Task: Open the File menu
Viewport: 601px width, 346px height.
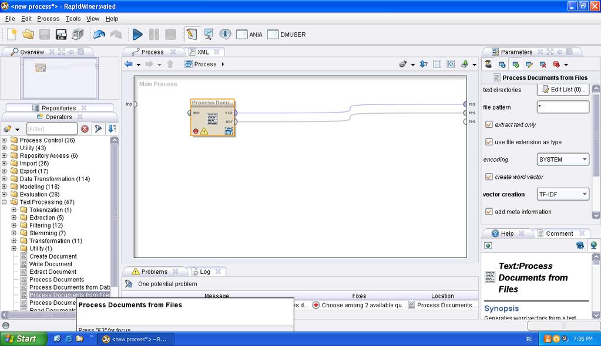Action: click(x=10, y=19)
